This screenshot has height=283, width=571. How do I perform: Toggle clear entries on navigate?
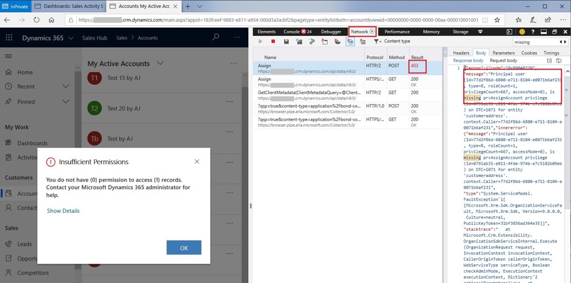[349, 42]
